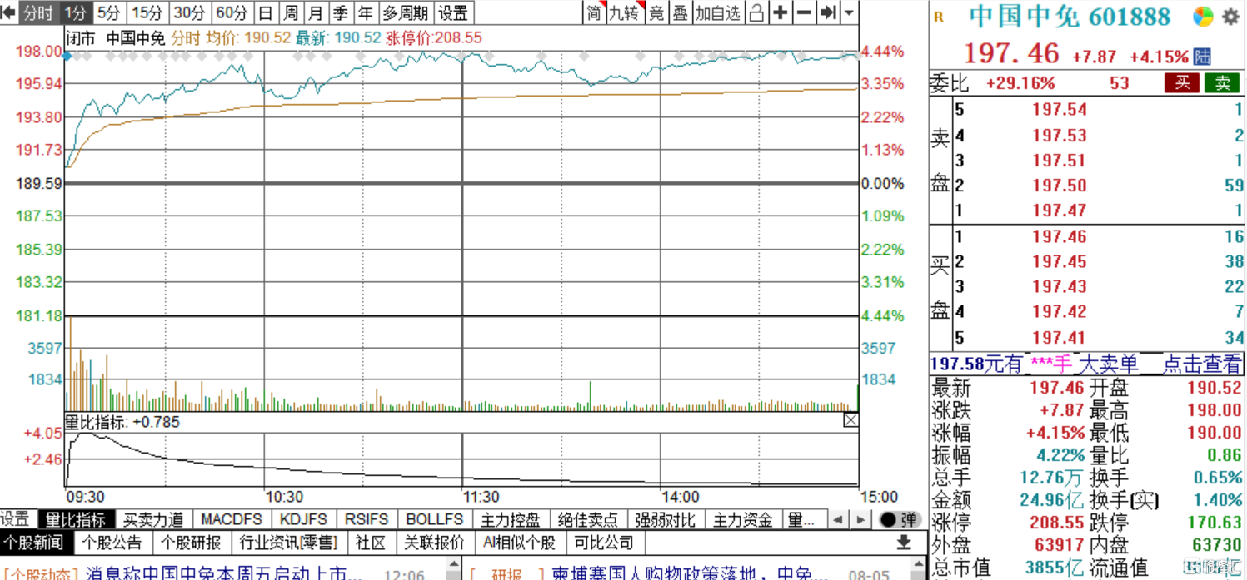
Task: Select the BOLLFS indicator tab
Action: (x=434, y=519)
